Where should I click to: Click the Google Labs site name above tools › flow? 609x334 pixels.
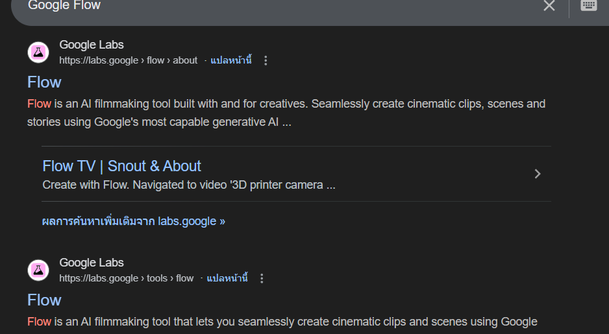(x=92, y=263)
